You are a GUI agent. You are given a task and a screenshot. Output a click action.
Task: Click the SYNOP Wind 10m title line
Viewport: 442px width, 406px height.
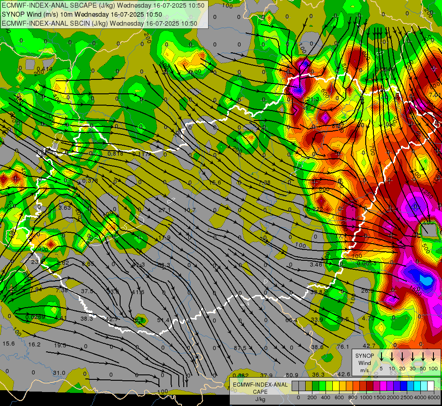tap(82, 14)
